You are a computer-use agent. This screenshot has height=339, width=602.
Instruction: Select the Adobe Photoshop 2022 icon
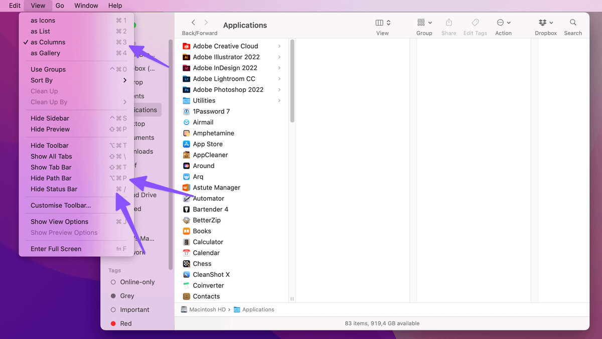[x=187, y=90]
